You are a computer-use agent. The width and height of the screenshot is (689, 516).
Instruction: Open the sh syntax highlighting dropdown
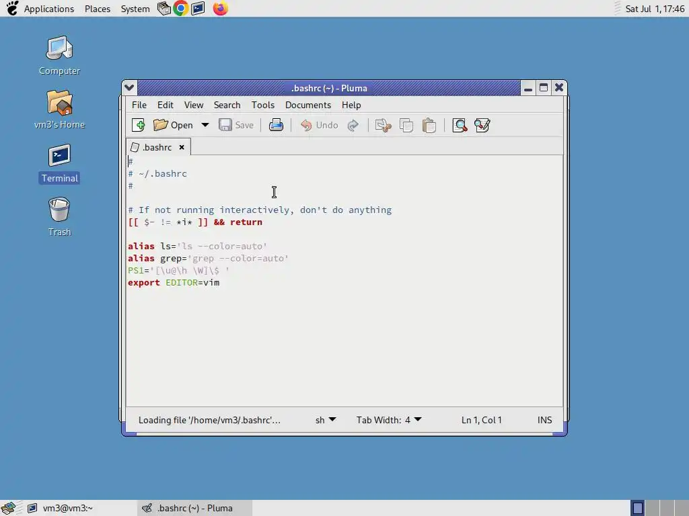326,420
